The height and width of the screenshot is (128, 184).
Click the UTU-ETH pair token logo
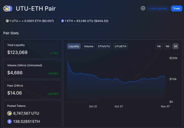pyautogui.click(x=8, y=9)
